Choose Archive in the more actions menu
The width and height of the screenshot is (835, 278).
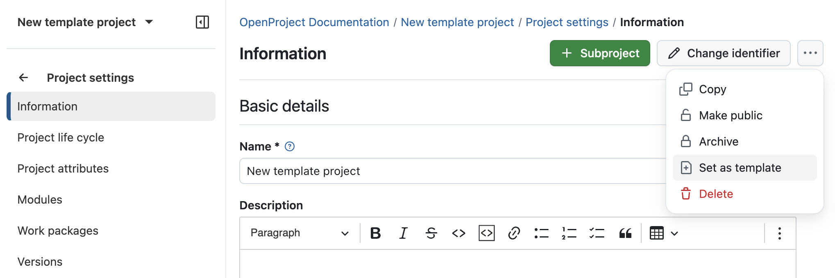pyautogui.click(x=719, y=141)
